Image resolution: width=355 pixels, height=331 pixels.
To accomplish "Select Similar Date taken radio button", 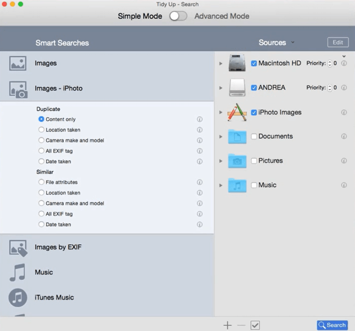I will [x=41, y=224].
